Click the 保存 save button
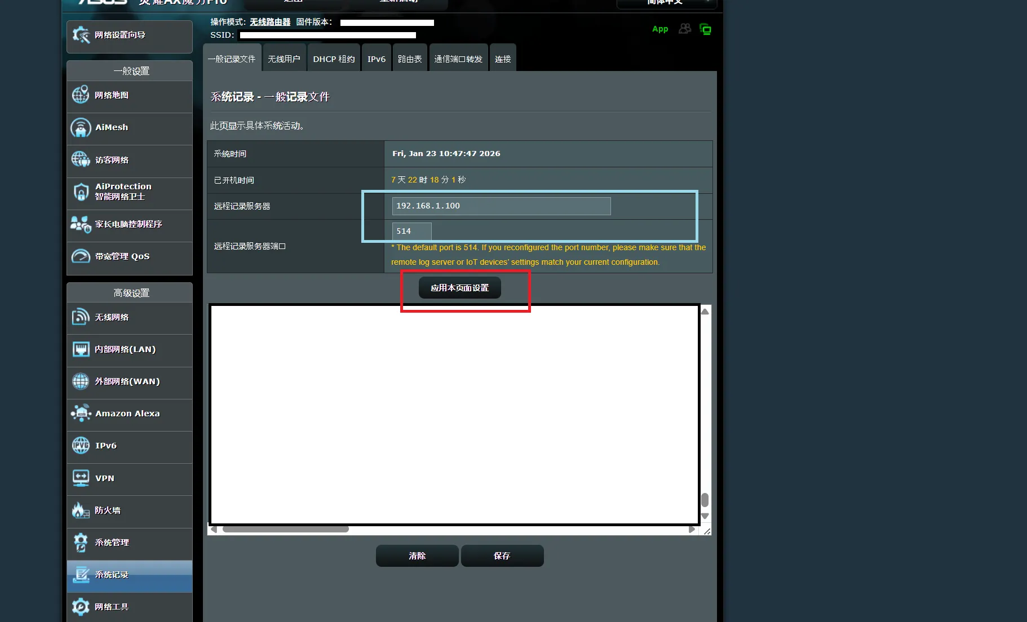 click(x=502, y=556)
